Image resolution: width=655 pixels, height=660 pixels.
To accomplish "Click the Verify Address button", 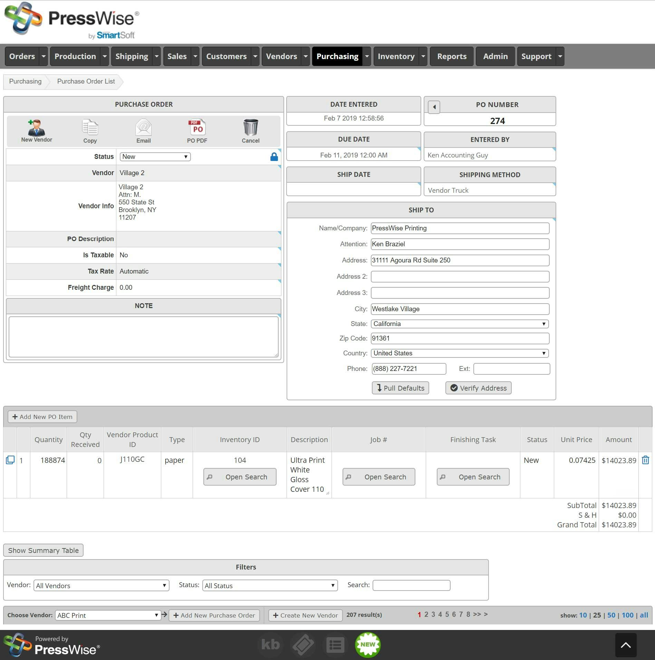I will click(x=478, y=388).
